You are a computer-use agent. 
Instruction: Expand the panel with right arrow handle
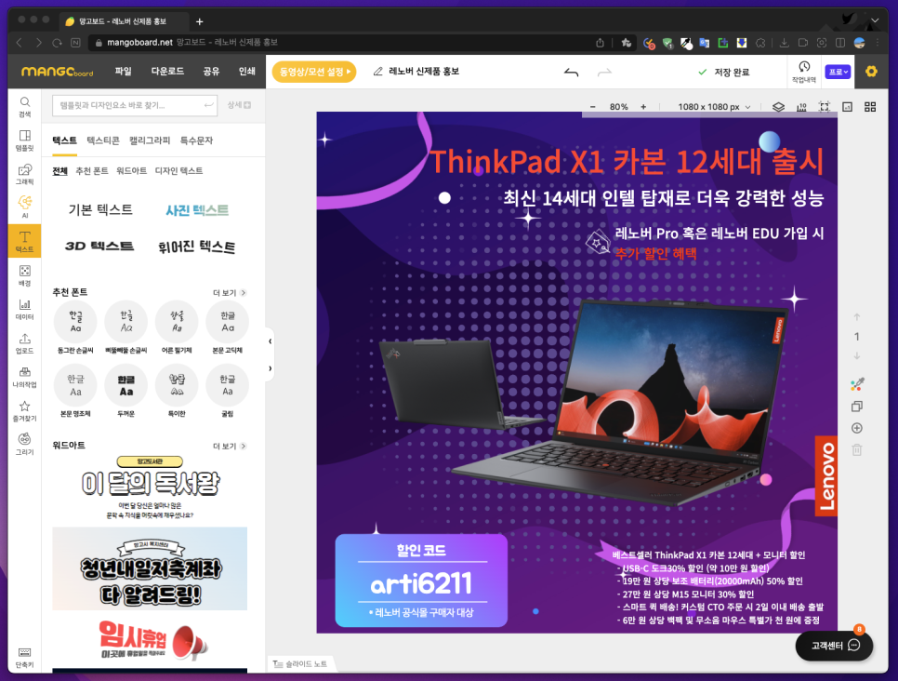(x=270, y=368)
